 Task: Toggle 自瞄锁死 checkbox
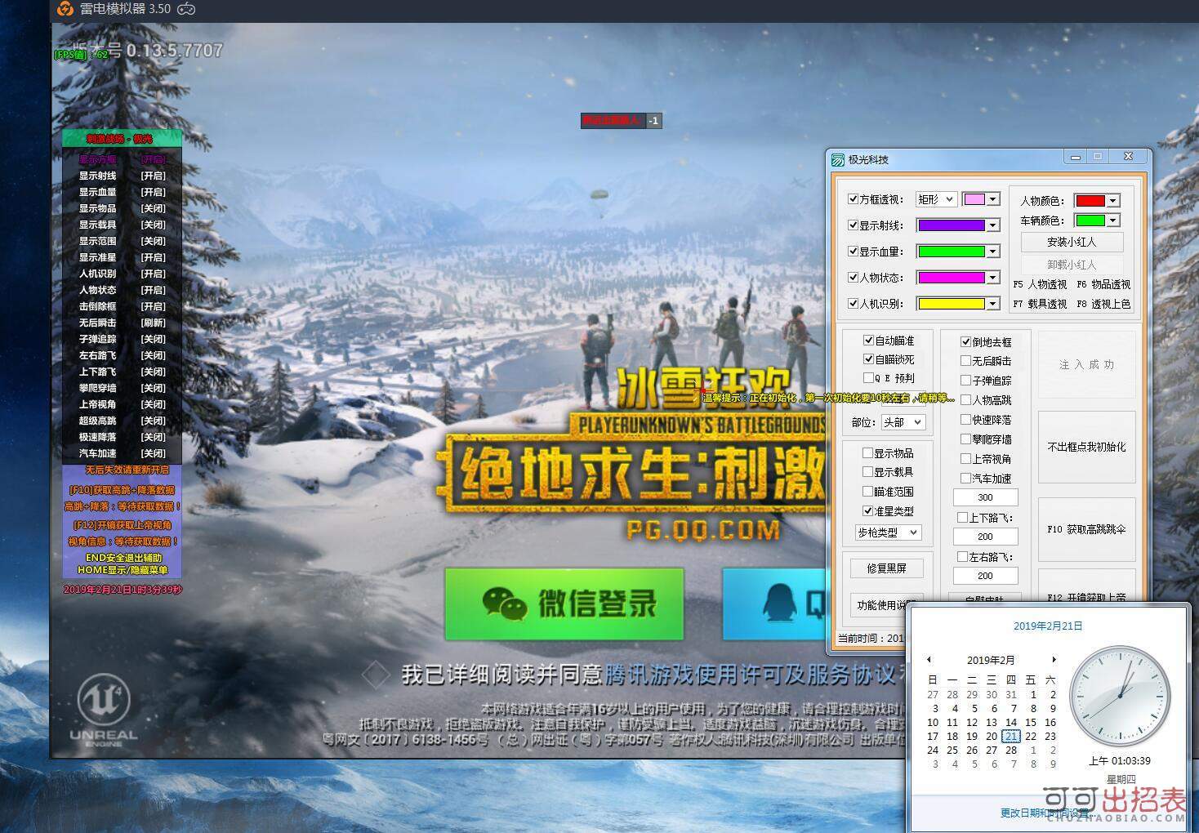click(x=869, y=359)
